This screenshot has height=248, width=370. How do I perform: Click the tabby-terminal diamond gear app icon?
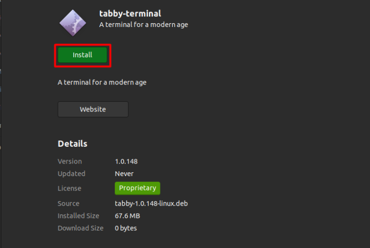point(73,23)
